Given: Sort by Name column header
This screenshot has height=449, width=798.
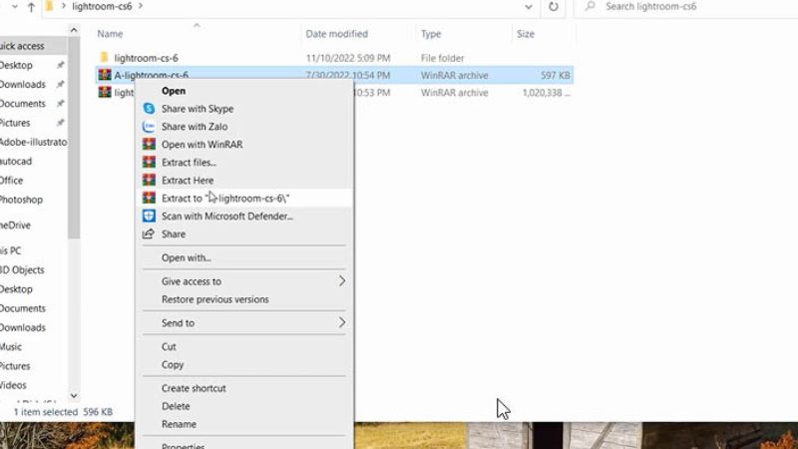Looking at the screenshot, I should click(110, 34).
